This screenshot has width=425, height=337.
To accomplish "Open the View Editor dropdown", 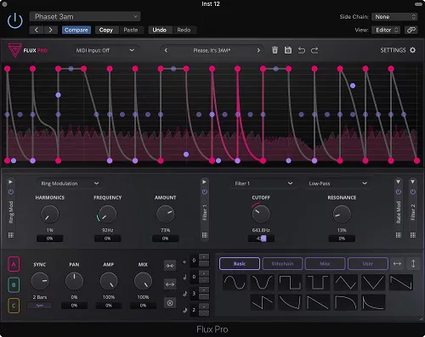I will (x=386, y=30).
